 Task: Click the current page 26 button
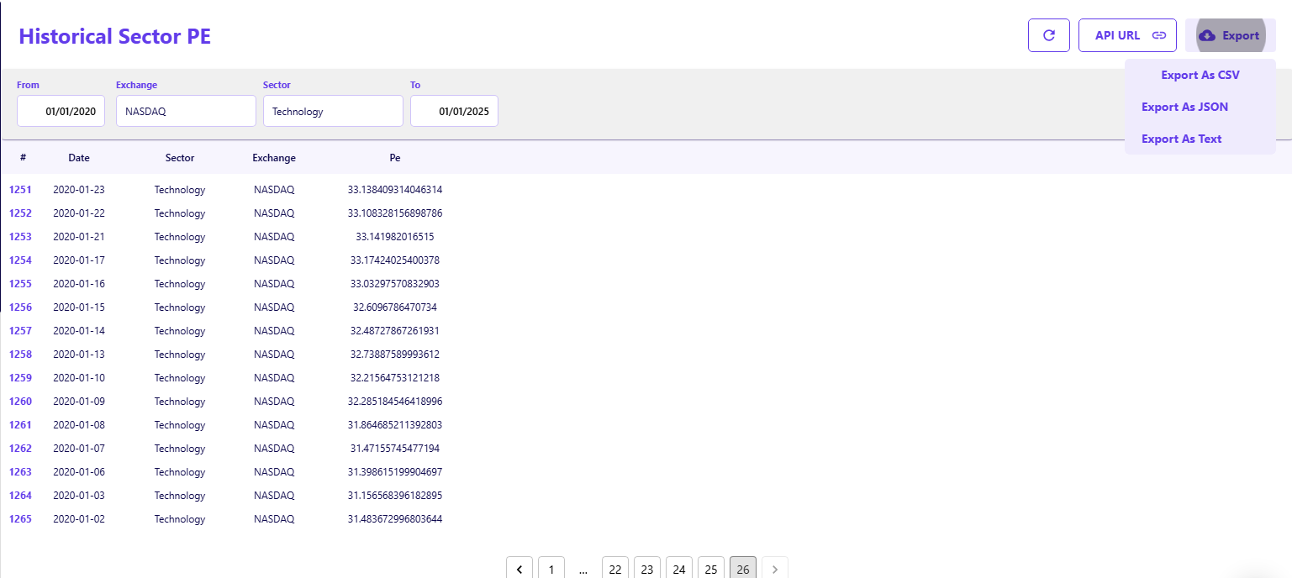(x=743, y=569)
